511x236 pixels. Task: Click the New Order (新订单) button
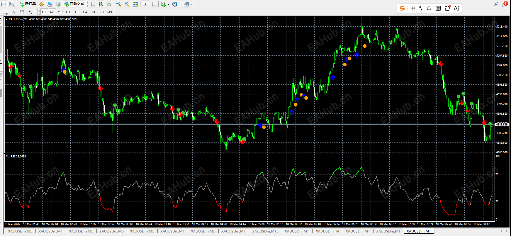28,4
